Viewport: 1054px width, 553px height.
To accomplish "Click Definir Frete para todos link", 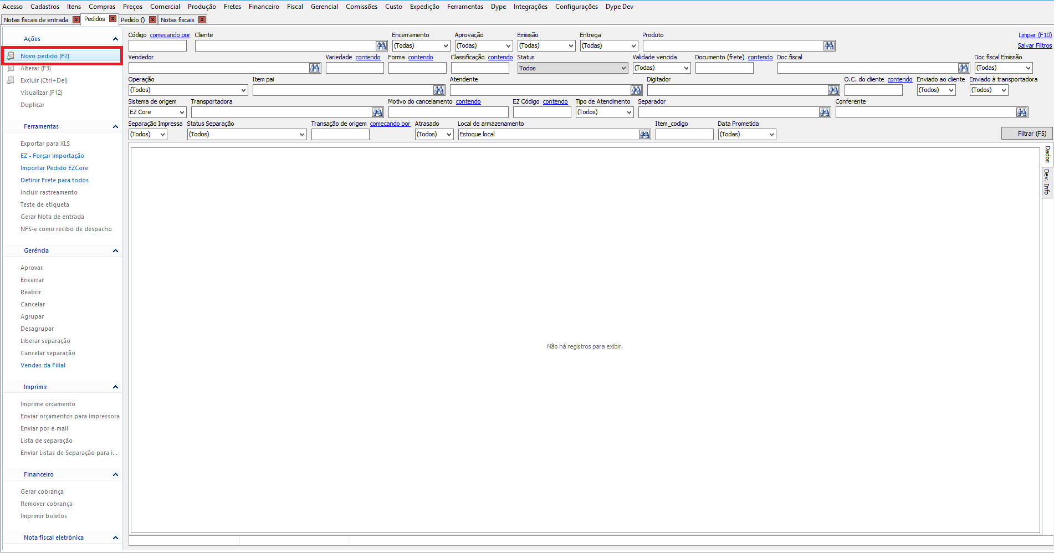I will pos(54,180).
